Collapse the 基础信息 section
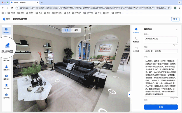This screenshot has width=182, height=113. point(176,29)
